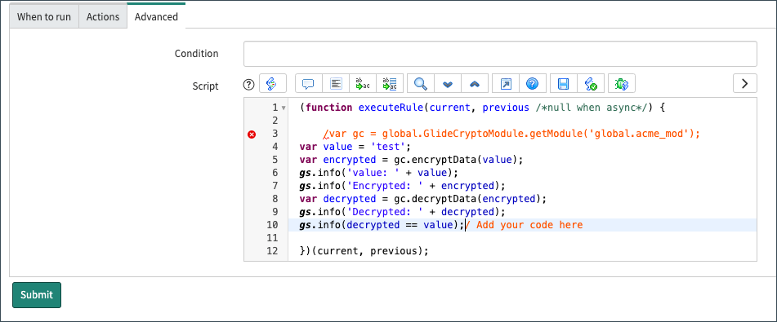This screenshot has height=322, width=777.
Task: Find the next search match
Action: (x=448, y=84)
